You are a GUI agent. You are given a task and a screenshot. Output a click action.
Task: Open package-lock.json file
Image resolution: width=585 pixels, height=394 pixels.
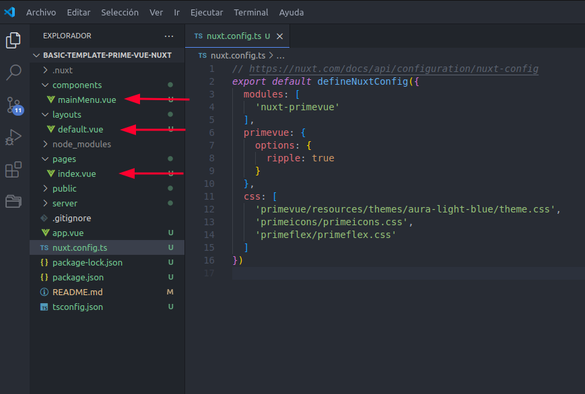[x=107, y=262]
